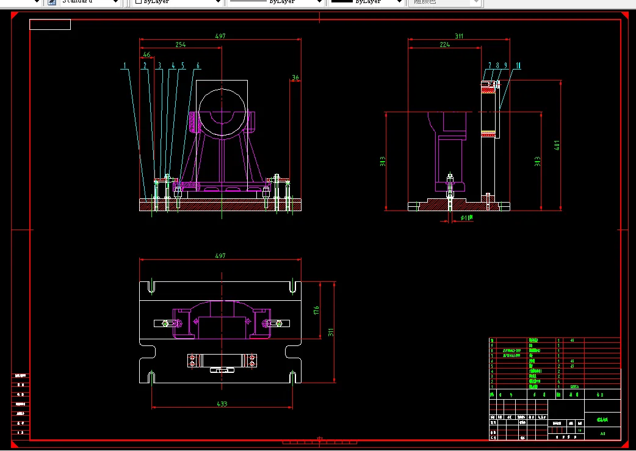The image size is (636, 451).
Task: Select the A1 sheet size text in title block
Action: [602, 433]
